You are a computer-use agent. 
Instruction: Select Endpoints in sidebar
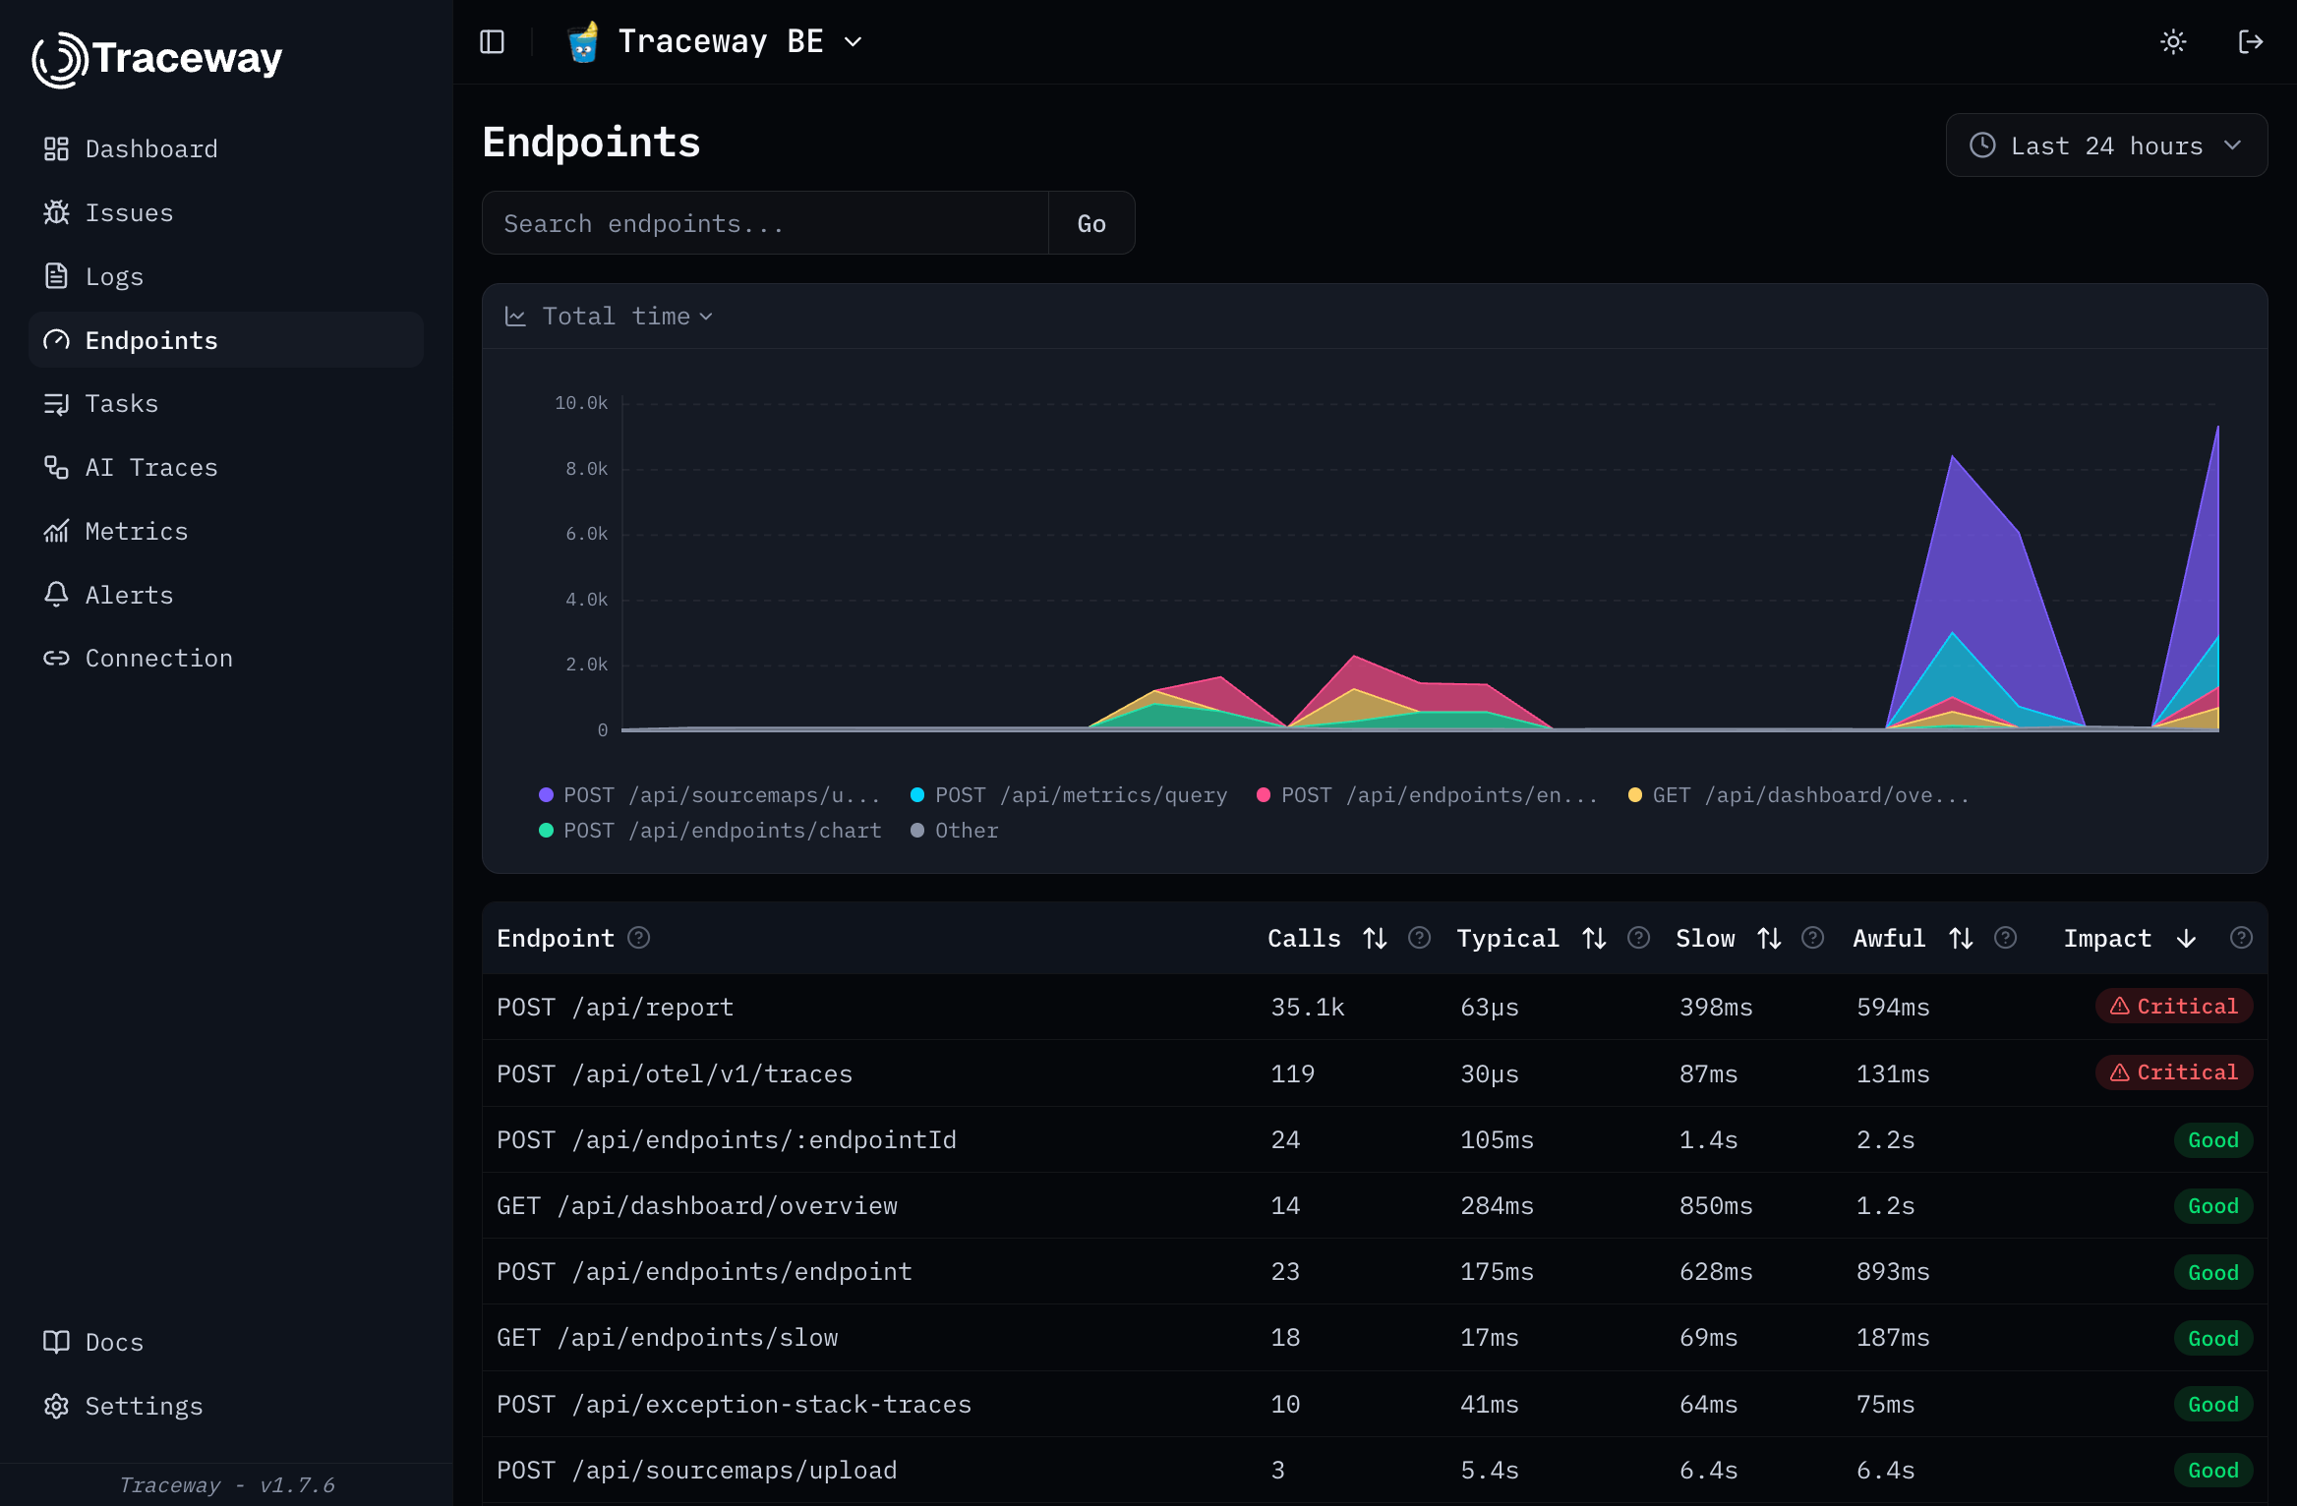coord(226,340)
